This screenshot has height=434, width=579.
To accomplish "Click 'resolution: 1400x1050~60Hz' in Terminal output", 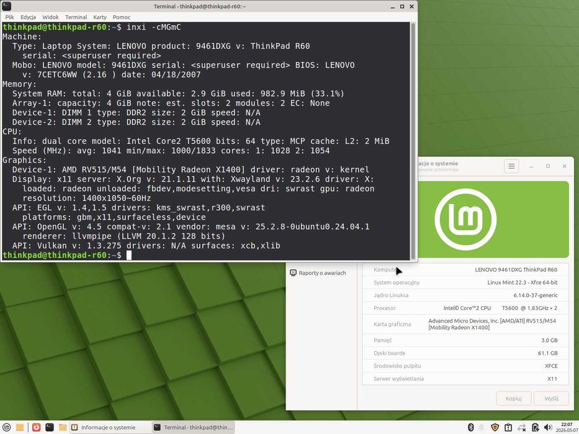I will pyautogui.click(x=87, y=198).
